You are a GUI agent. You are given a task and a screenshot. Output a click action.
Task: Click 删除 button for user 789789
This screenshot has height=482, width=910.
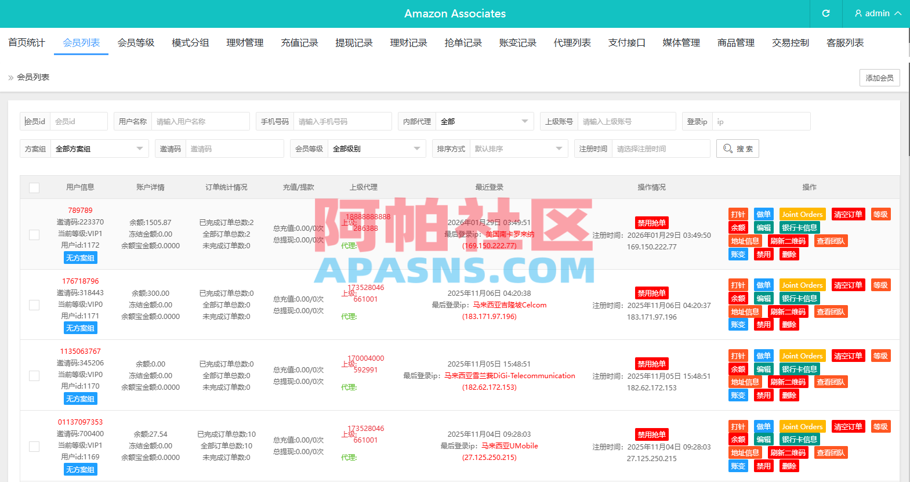tap(789, 254)
